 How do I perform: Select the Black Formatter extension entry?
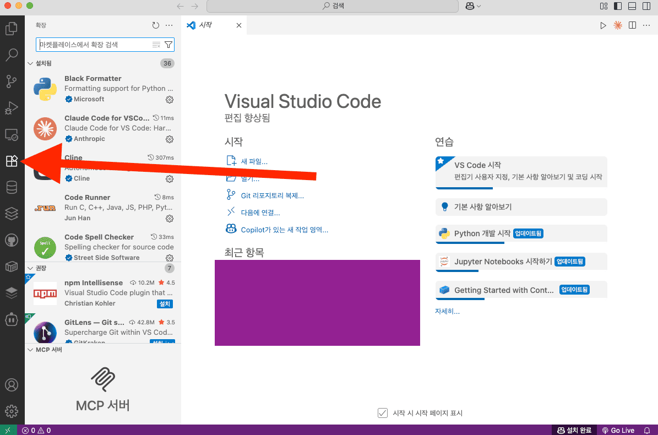[103, 89]
